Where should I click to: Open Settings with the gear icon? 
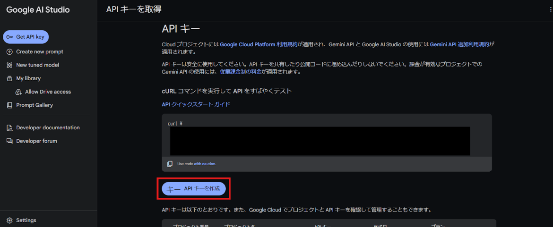(9, 220)
